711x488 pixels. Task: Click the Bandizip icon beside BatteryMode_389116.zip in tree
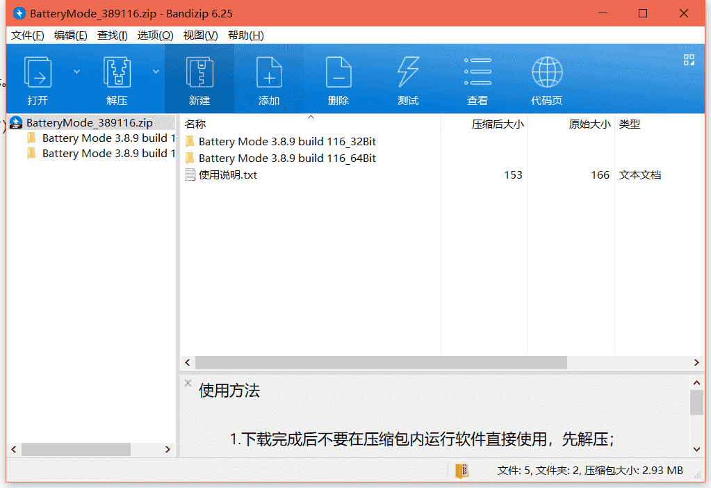[x=16, y=122]
